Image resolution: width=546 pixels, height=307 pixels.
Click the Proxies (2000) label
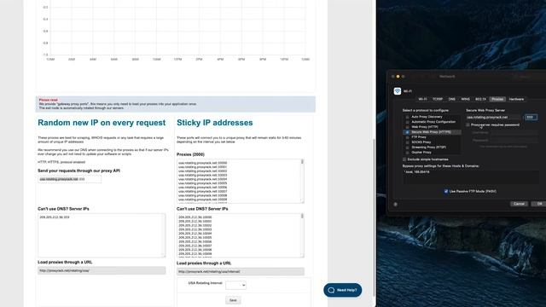190,154
